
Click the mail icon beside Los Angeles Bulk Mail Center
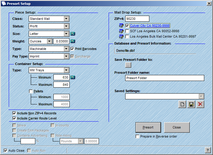122,36
